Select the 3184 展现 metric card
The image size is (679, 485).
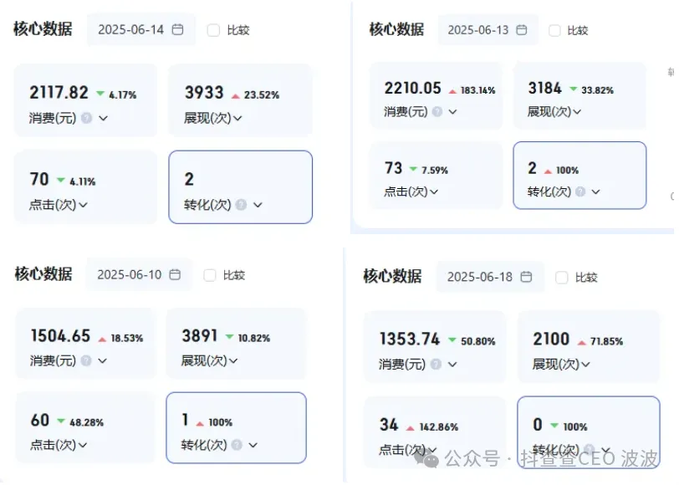point(579,96)
